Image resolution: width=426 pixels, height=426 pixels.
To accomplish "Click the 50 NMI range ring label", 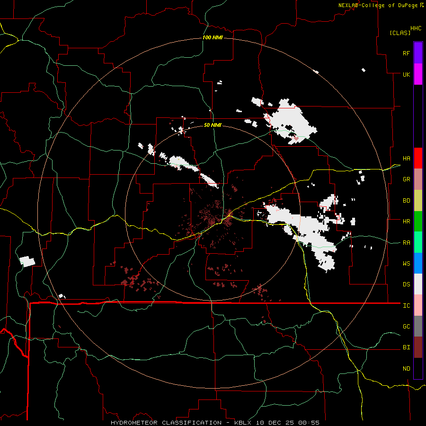I will [213, 125].
